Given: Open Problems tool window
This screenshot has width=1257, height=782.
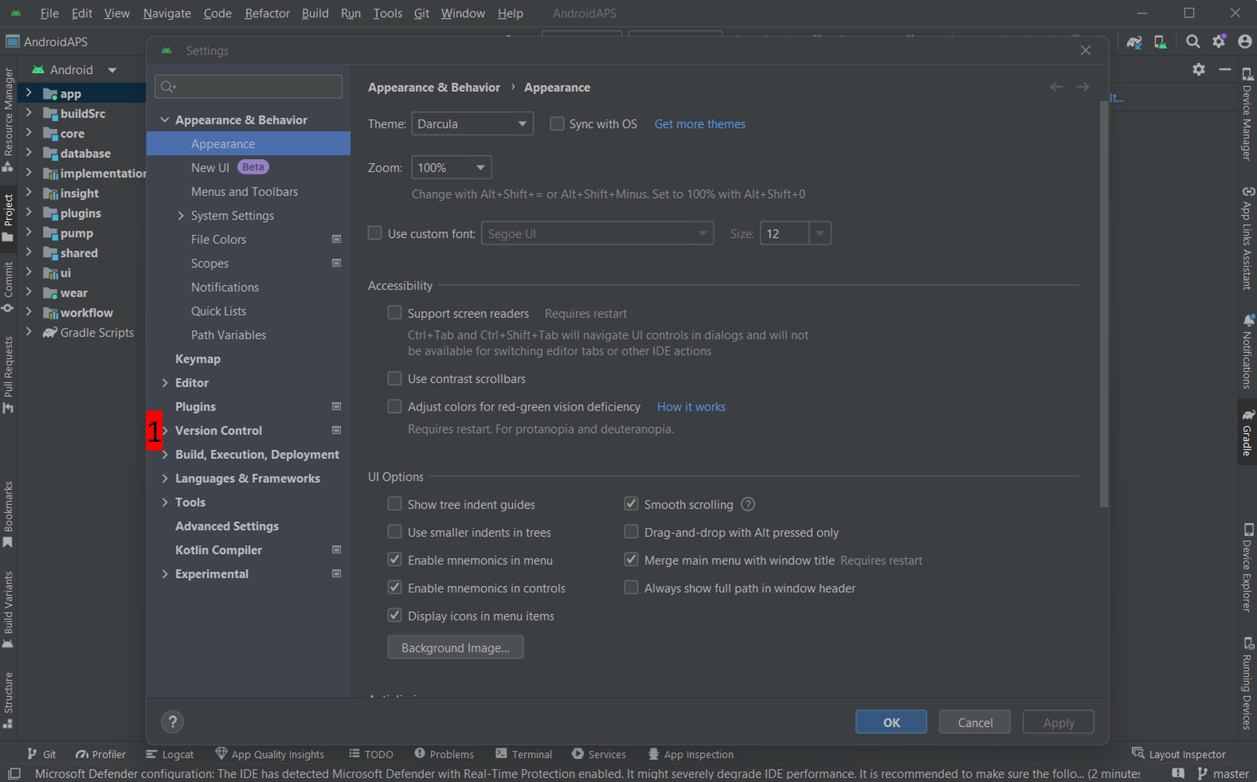Looking at the screenshot, I should [444, 754].
